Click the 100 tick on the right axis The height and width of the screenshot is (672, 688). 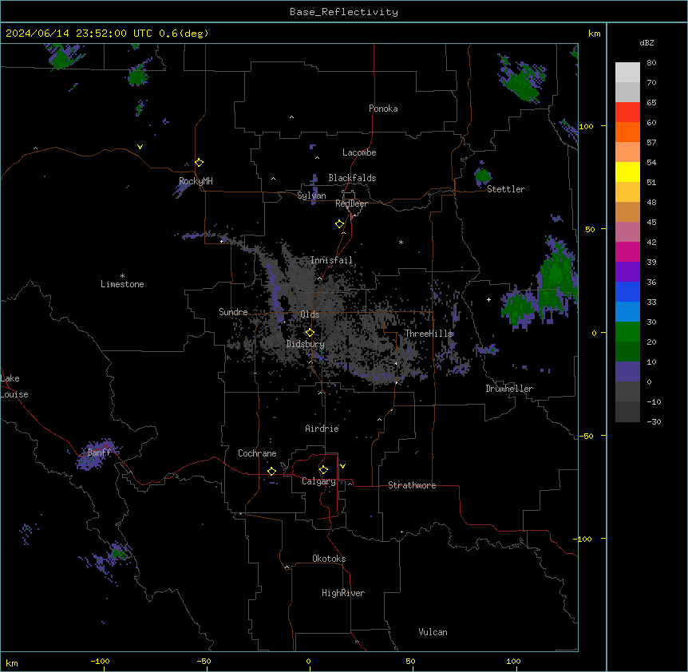click(586, 126)
